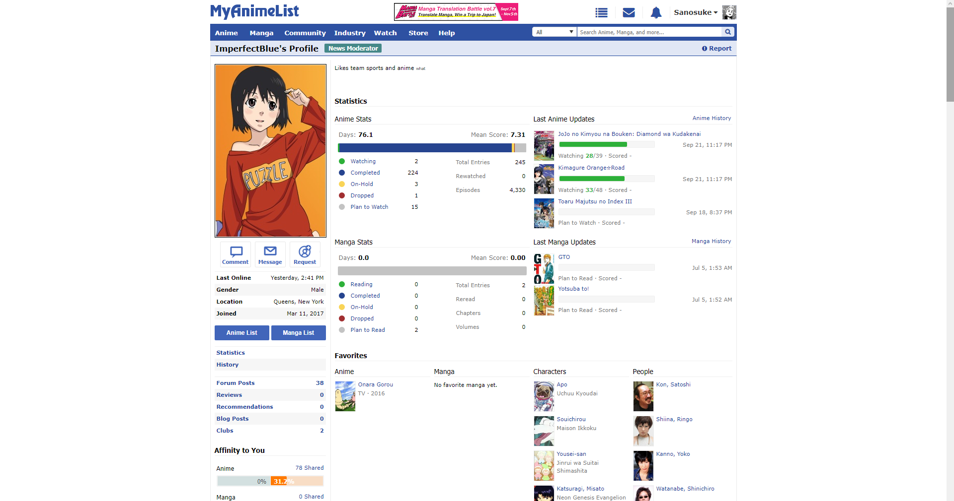The height and width of the screenshot is (501, 954).
Task: Click the Manga List button
Action: coord(298,333)
